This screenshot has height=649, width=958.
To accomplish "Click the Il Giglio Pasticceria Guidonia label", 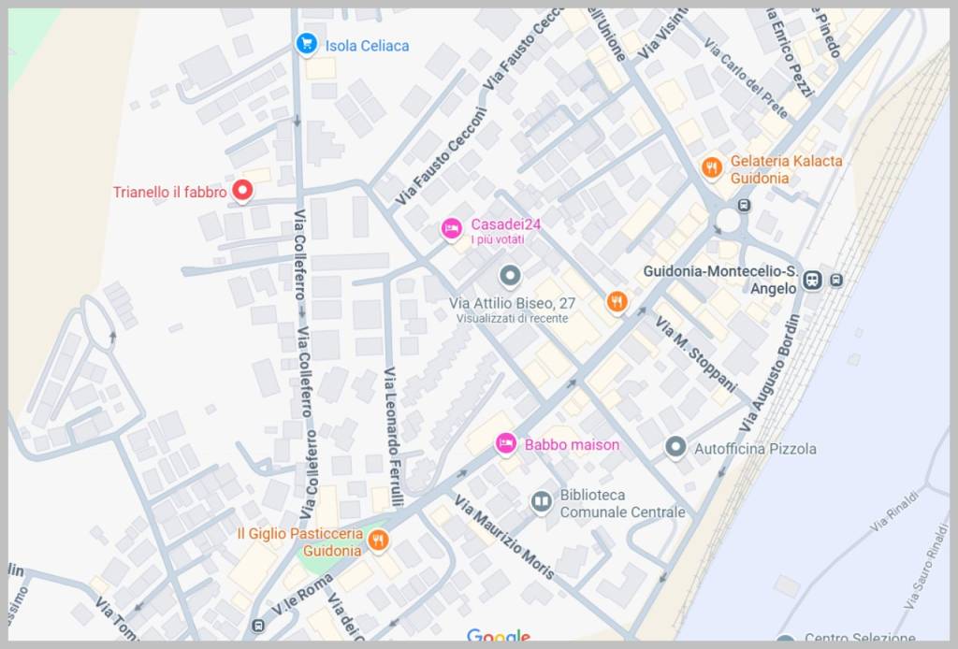I will tap(300, 542).
